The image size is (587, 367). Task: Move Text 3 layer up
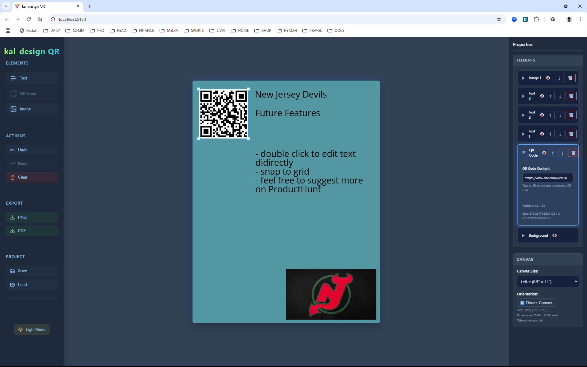coord(550,96)
